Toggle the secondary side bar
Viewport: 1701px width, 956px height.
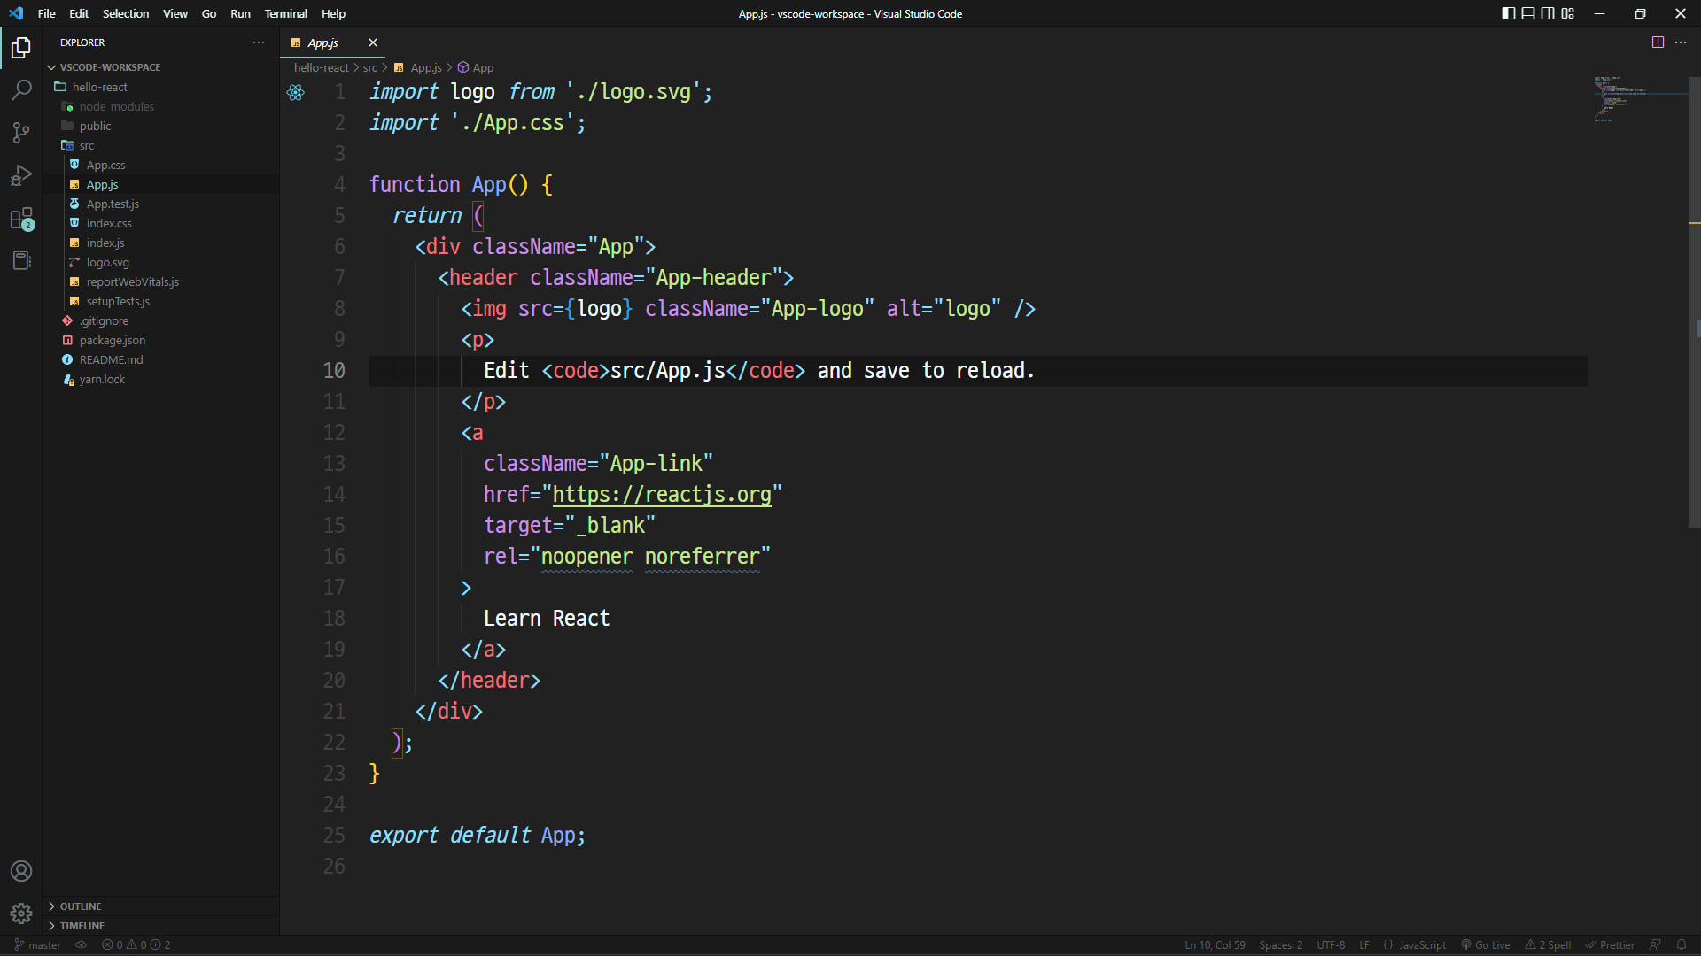pos(1548,13)
